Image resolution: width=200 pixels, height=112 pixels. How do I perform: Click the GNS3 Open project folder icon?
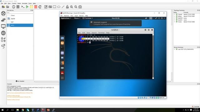(7, 7)
